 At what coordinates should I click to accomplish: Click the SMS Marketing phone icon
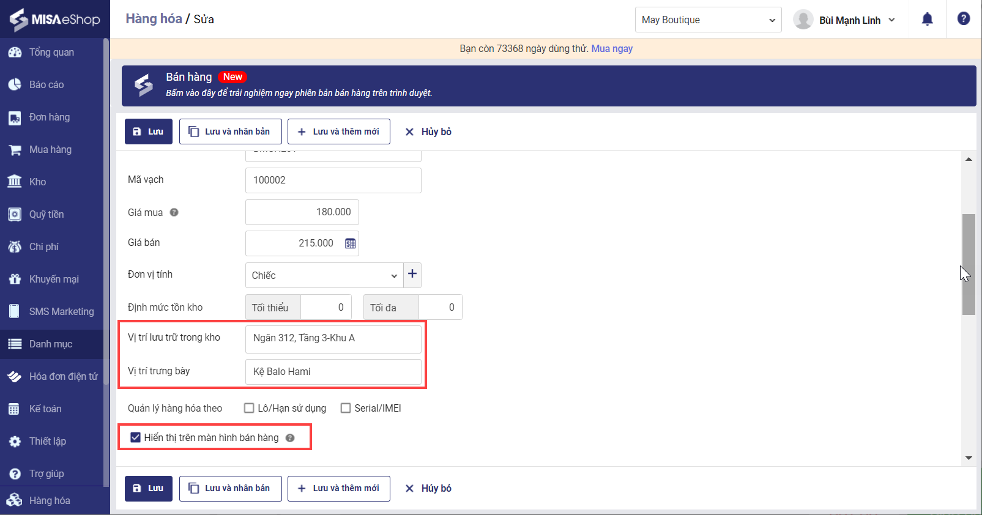[x=15, y=311]
